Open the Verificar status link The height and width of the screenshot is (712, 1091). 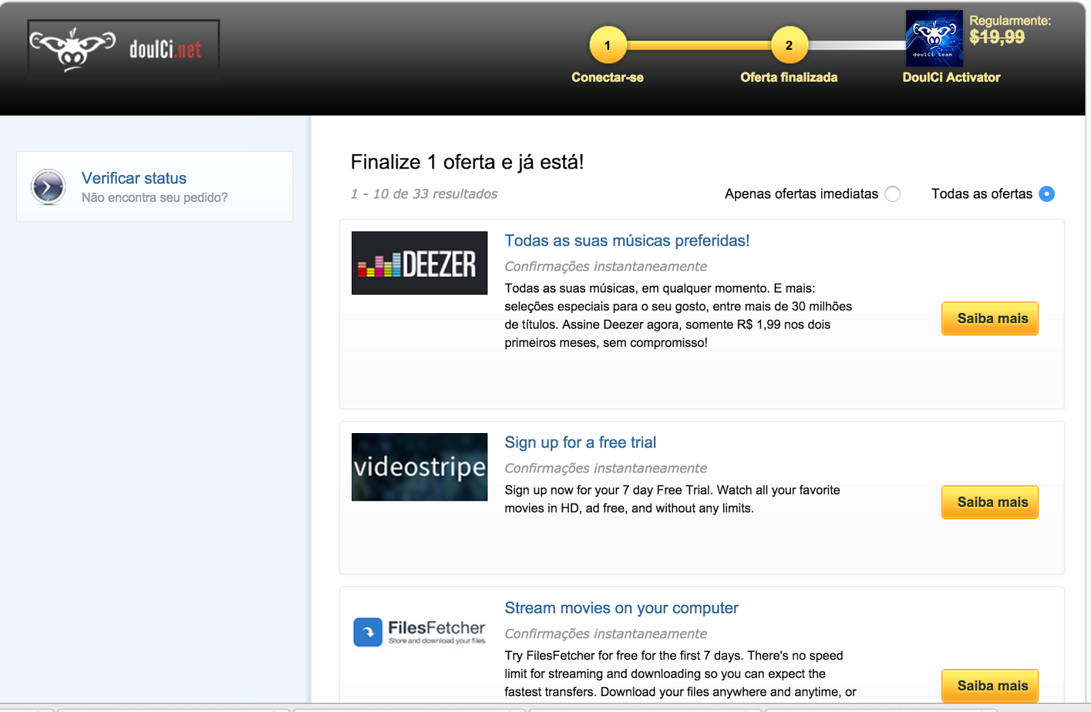point(134,178)
